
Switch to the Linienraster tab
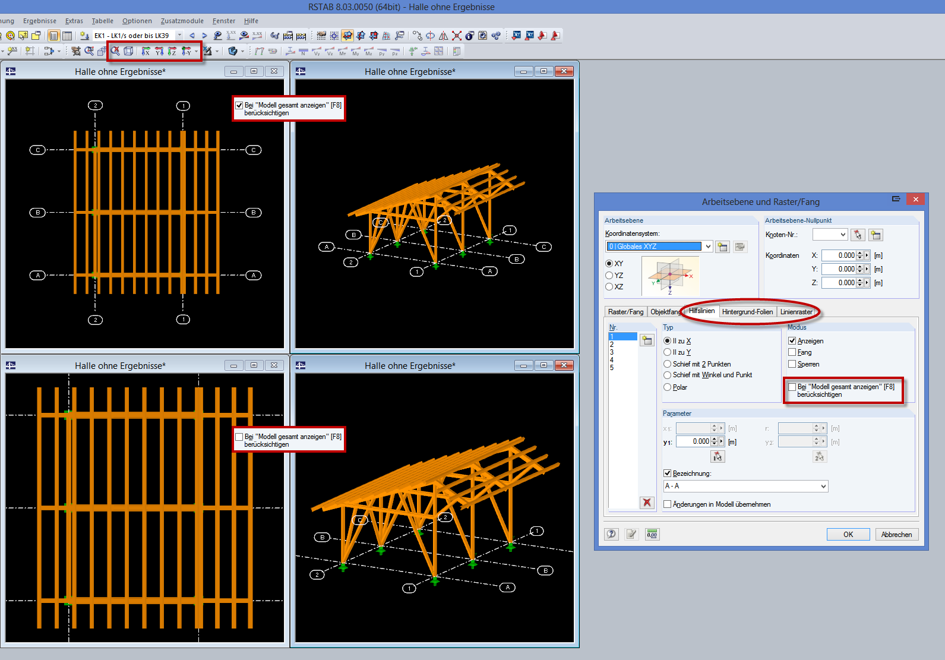click(x=796, y=312)
